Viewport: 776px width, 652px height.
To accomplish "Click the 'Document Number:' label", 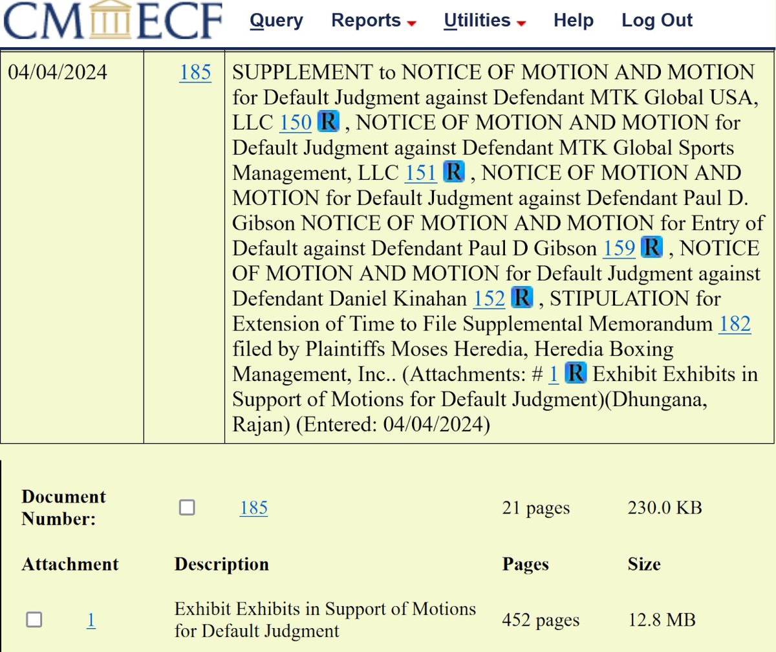I will click(x=63, y=508).
